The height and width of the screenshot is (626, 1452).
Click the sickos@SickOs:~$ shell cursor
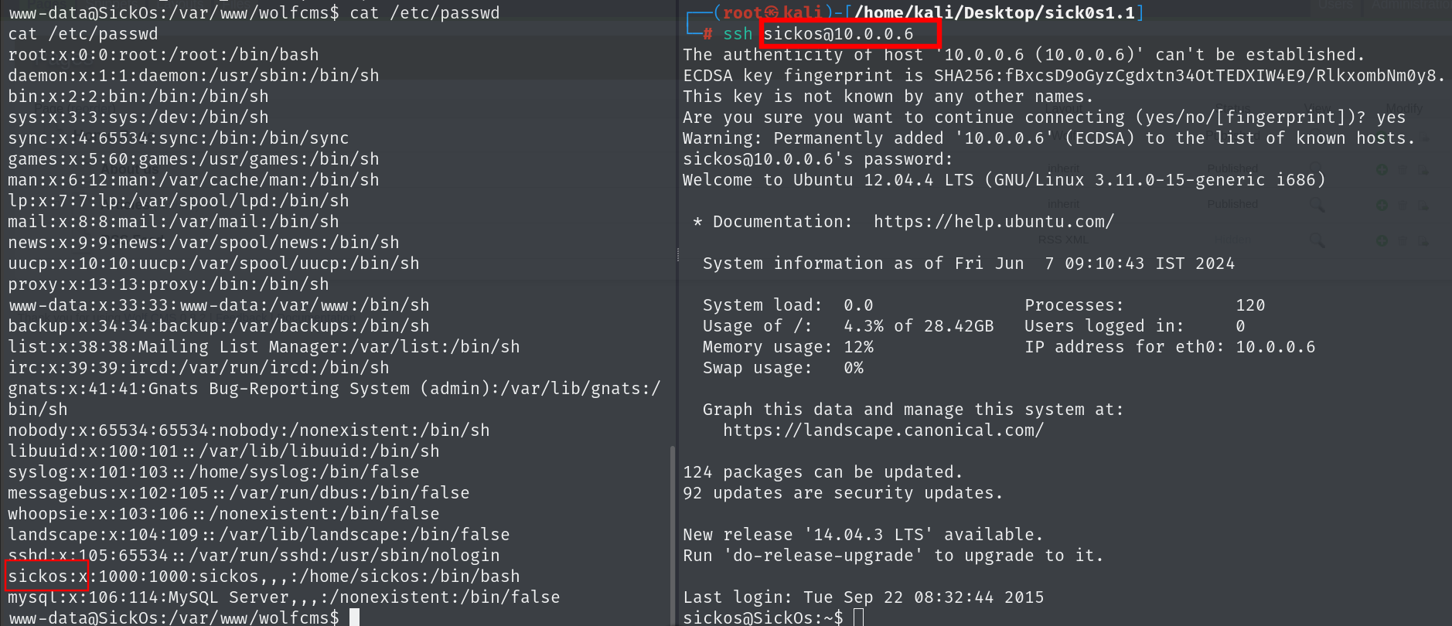point(858,617)
